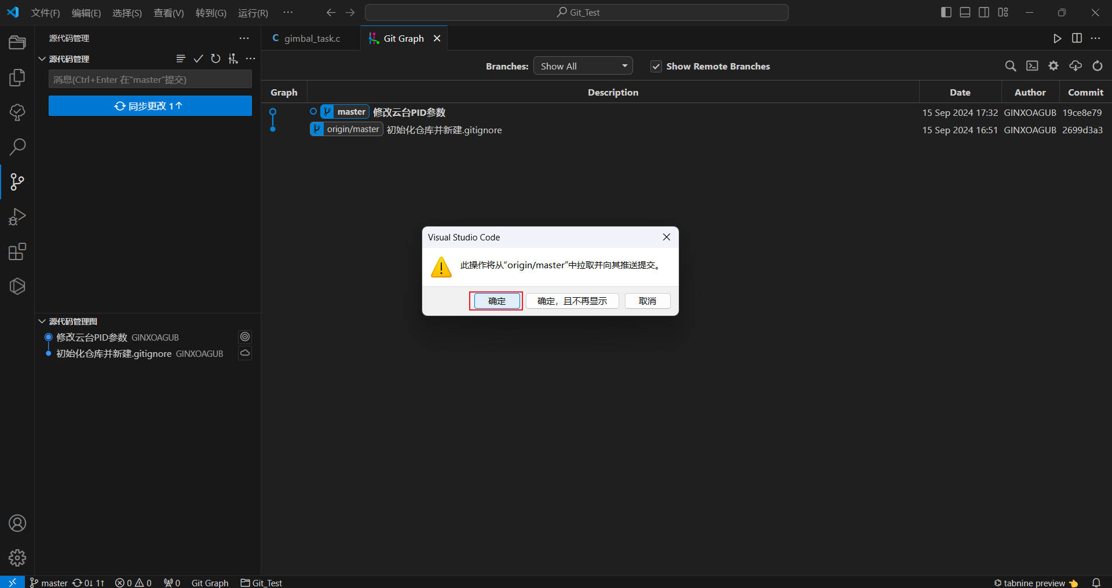Open the Extensions view icon
This screenshot has height=588, width=1112.
pos(17,251)
